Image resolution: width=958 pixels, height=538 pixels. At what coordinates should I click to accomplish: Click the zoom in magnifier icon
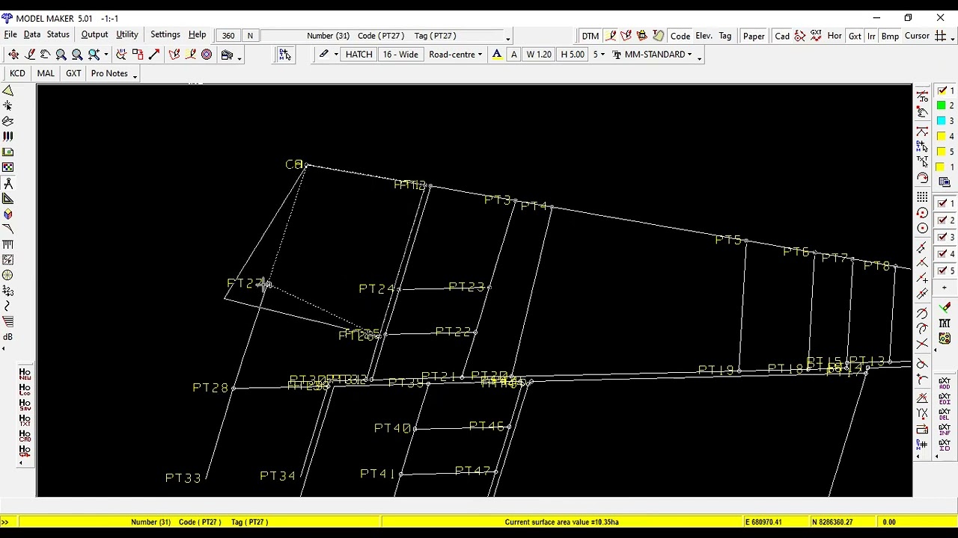click(61, 55)
